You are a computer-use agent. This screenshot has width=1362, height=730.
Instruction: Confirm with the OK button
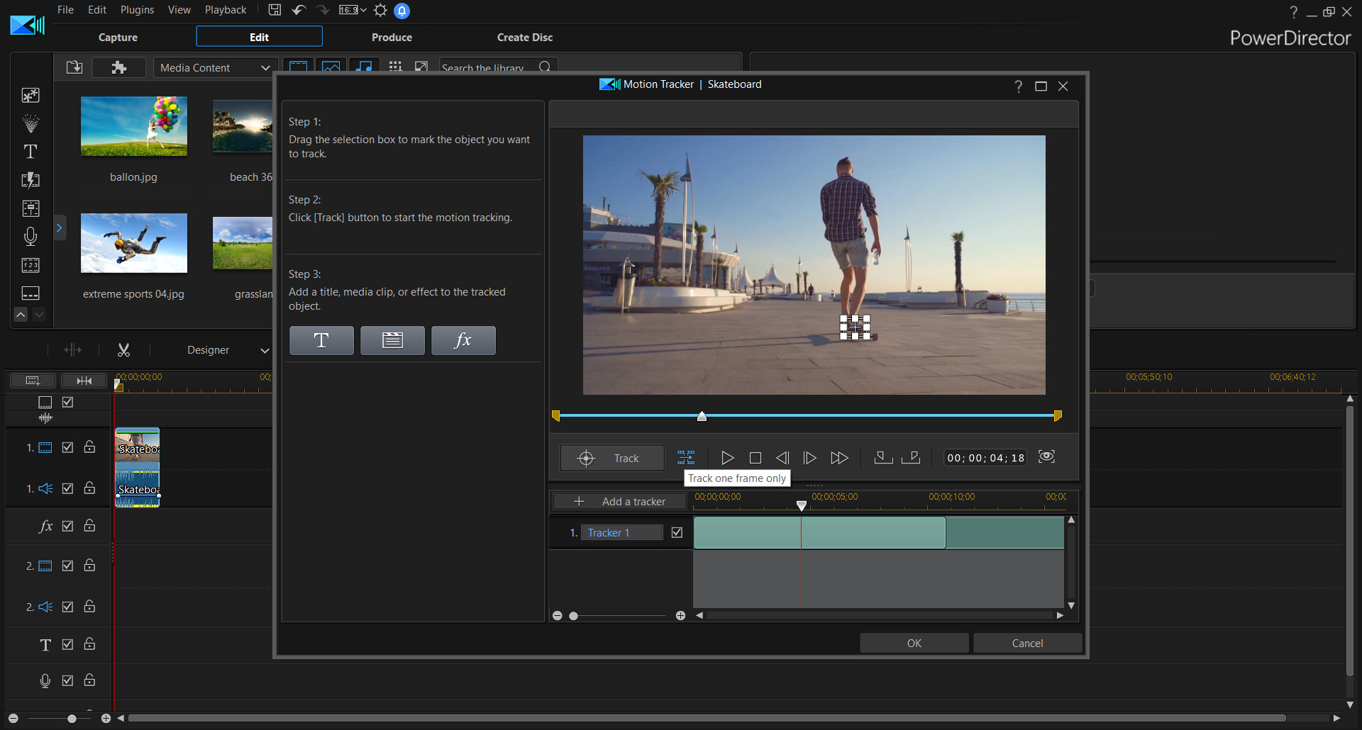coord(914,643)
